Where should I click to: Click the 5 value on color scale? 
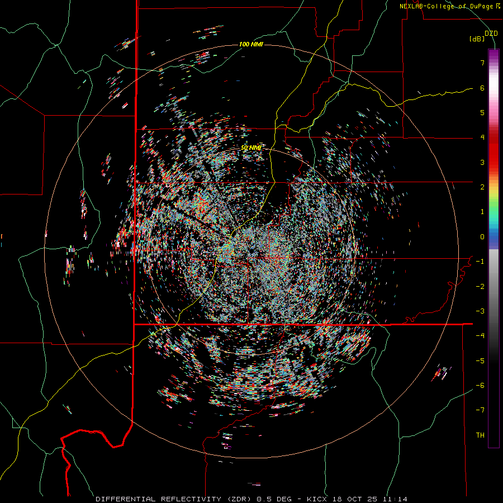[x=482, y=112]
